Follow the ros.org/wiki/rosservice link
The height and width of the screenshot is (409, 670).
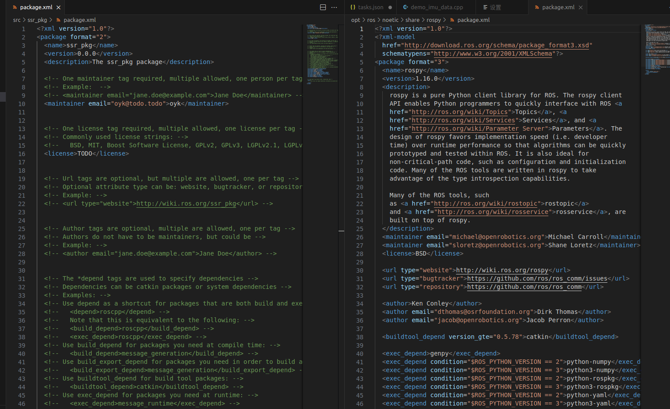(x=493, y=212)
